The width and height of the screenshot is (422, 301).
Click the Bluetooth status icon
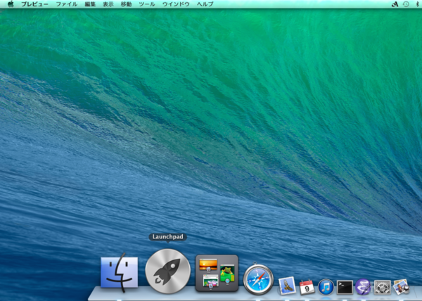click(418, 4)
